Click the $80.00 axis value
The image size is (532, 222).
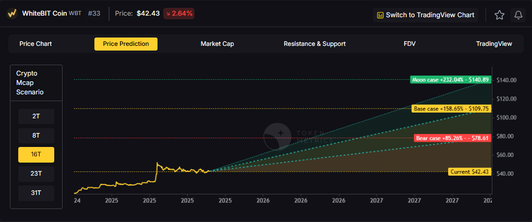[505, 136]
